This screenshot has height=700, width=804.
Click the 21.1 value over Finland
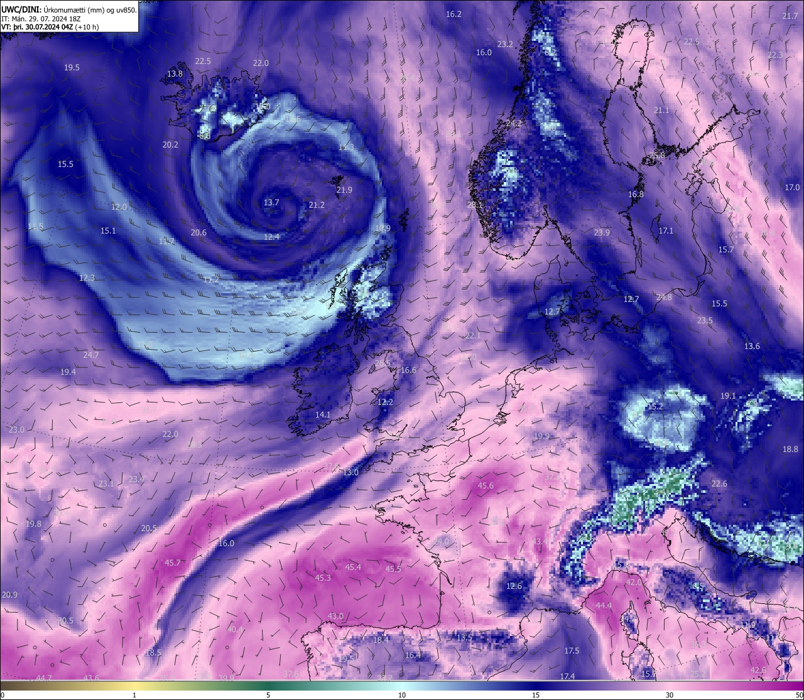(x=661, y=110)
